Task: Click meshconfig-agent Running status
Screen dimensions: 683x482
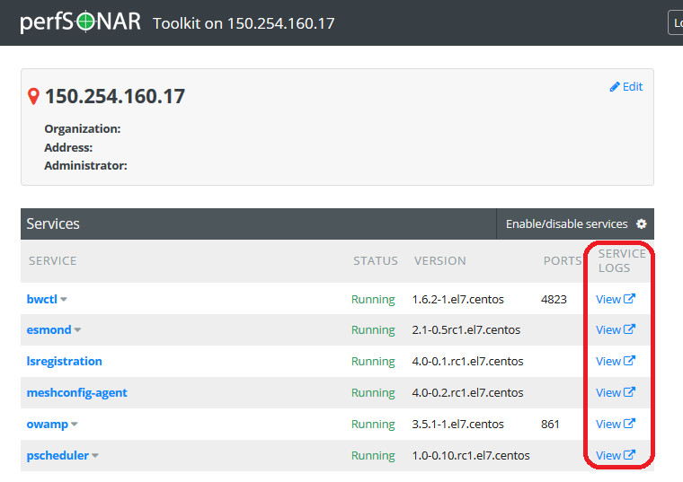Action: click(373, 392)
